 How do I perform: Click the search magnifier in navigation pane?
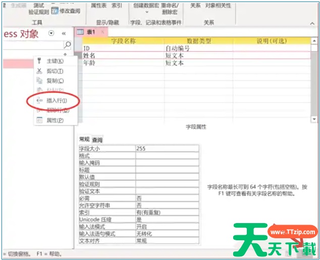pyautogui.click(x=68, y=45)
